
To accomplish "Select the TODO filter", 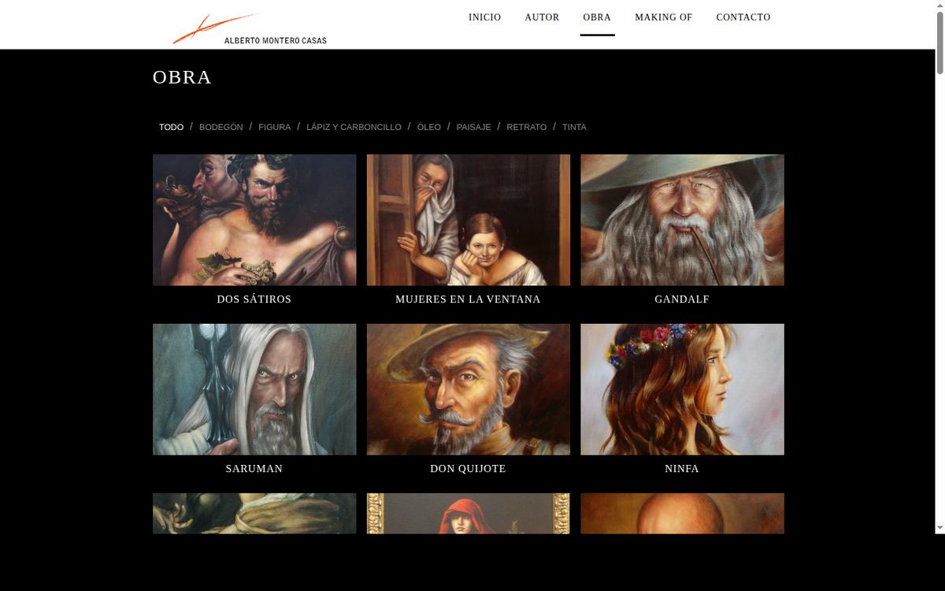I will [x=171, y=127].
